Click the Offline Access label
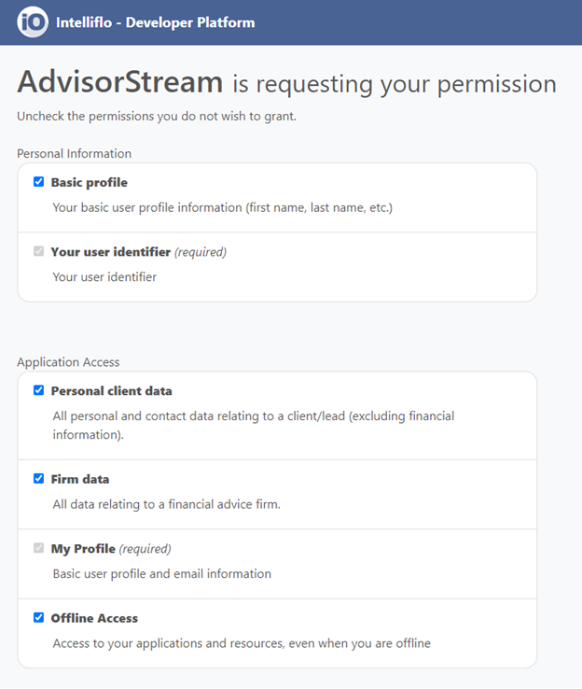 (x=94, y=618)
